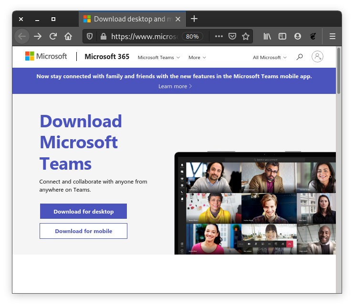Expand the More dropdown menu
Image resolution: width=354 pixels, height=307 pixels.
197,58
